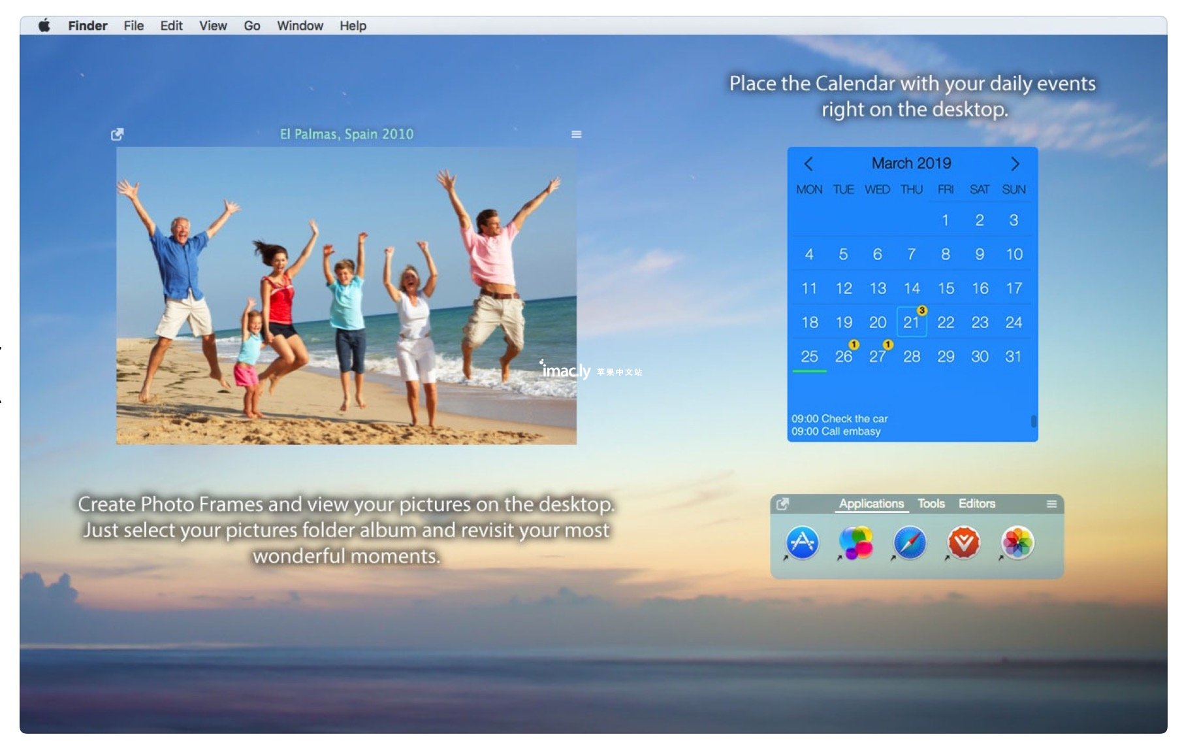Go to previous month in calendar
Image resolution: width=1182 pixels, height=741 pixels.
click(x=808, y=163)
